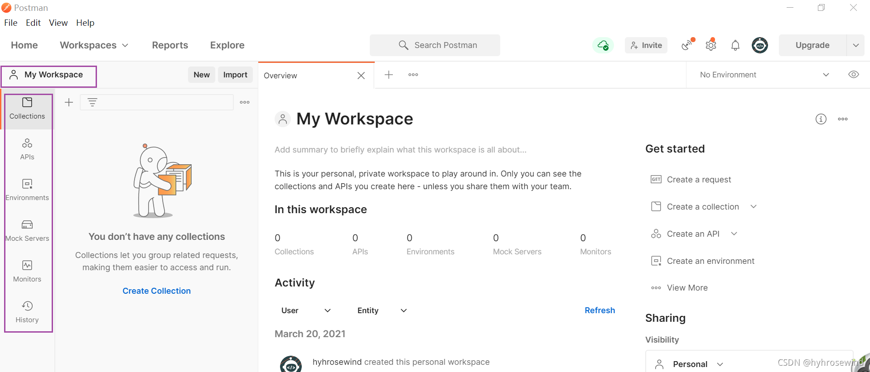Click the workspace summary placeholder text
Screen dimensions: 870x372
click(x=401, y=150)
